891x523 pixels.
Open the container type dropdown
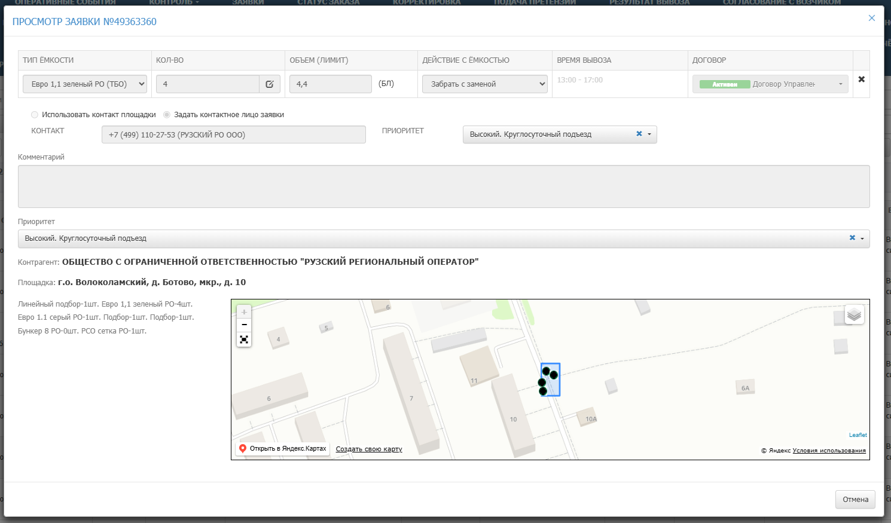tap(85, 84)
